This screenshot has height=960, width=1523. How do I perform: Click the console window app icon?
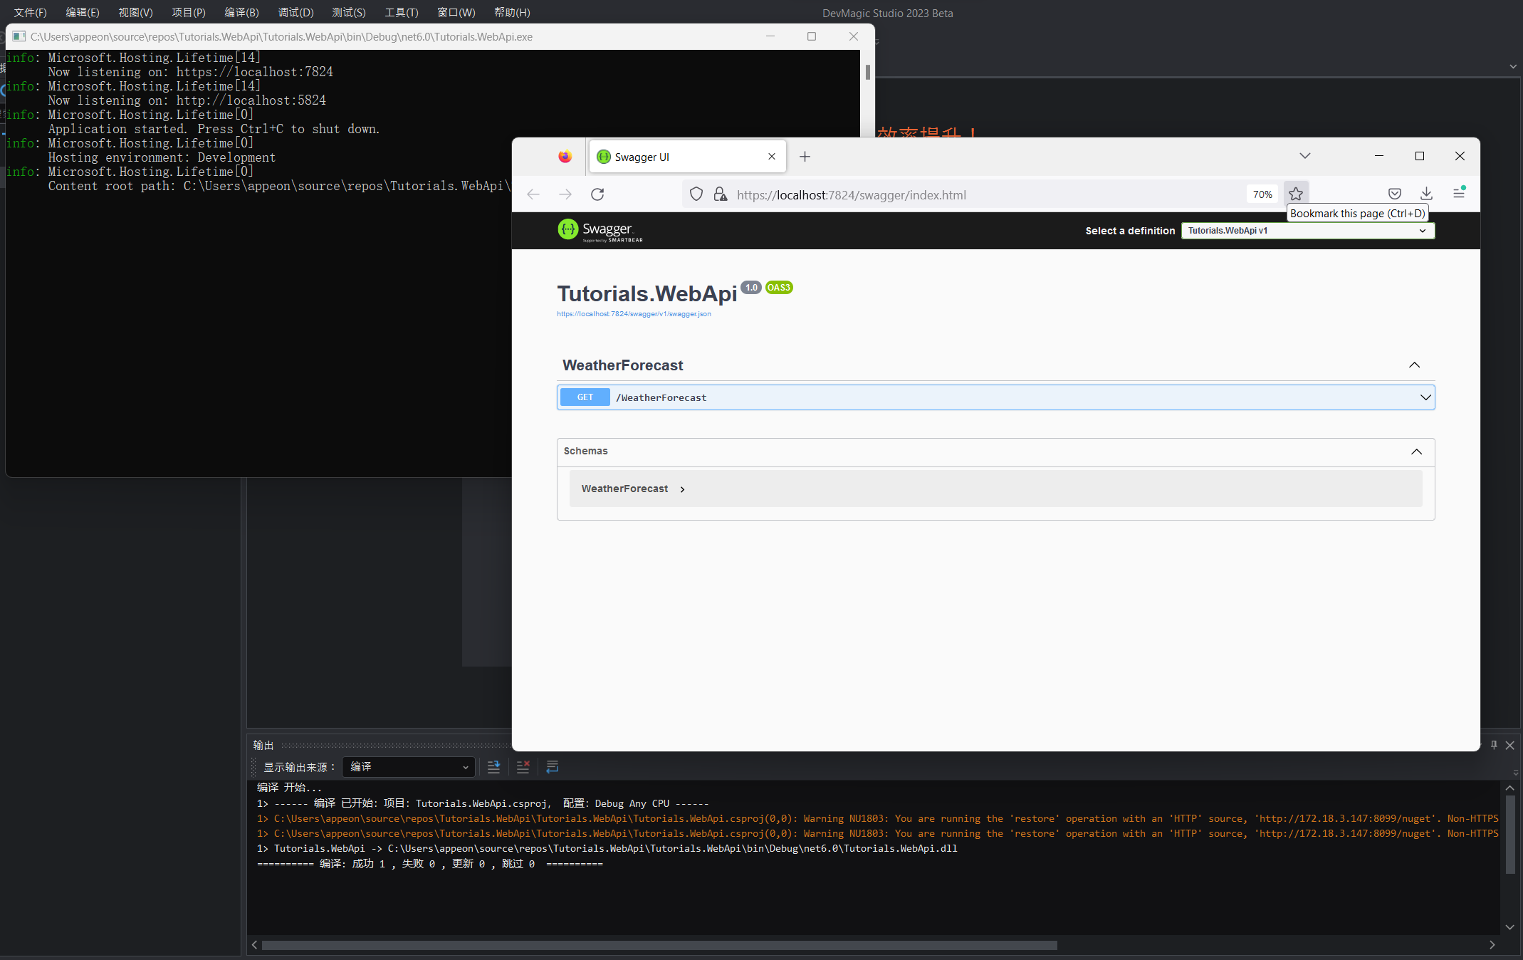pos(19,36)
